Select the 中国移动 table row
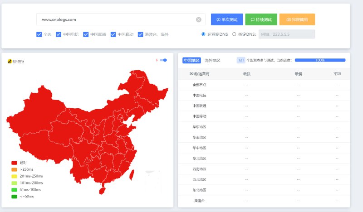This screenshot has height=212, width=363. point(264,116)
